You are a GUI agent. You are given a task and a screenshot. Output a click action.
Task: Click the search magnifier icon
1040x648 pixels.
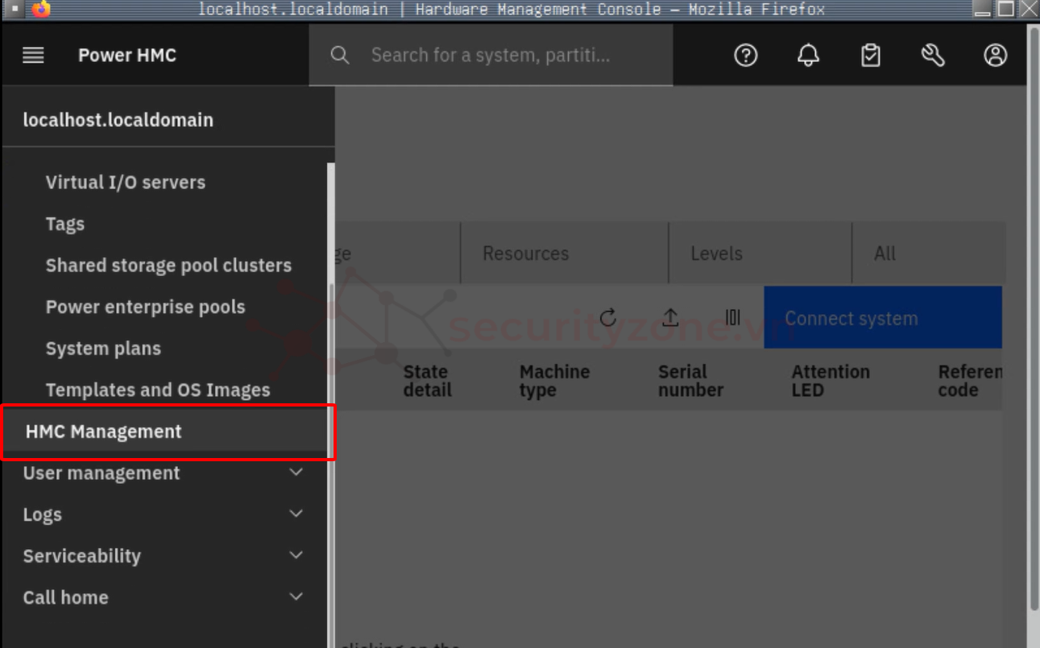(340, 56)
